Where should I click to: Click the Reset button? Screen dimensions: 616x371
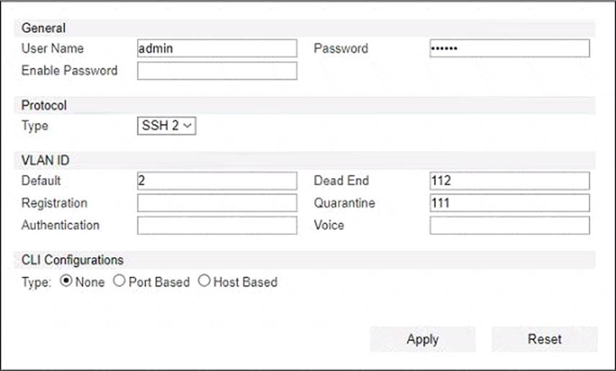[x=545, y=339]
